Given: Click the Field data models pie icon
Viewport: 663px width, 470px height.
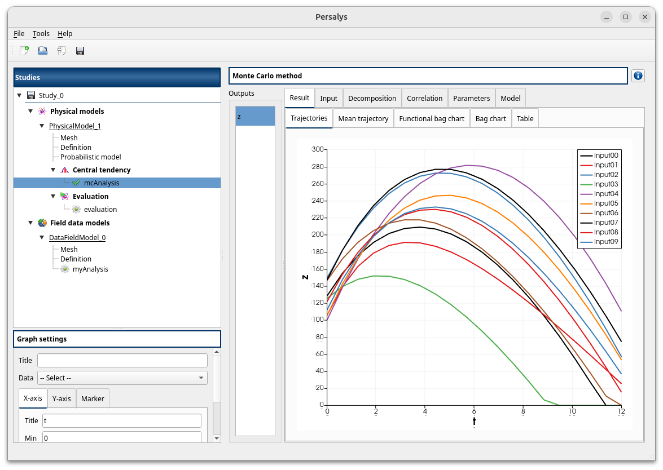Looking at the screenshot, I should 42,223.
